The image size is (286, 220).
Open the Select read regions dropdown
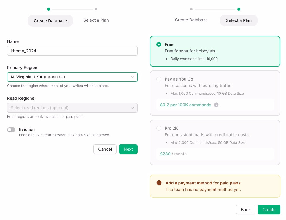(x=72, y=108)
